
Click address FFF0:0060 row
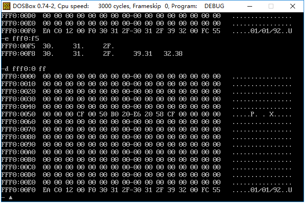pos(18,122)
